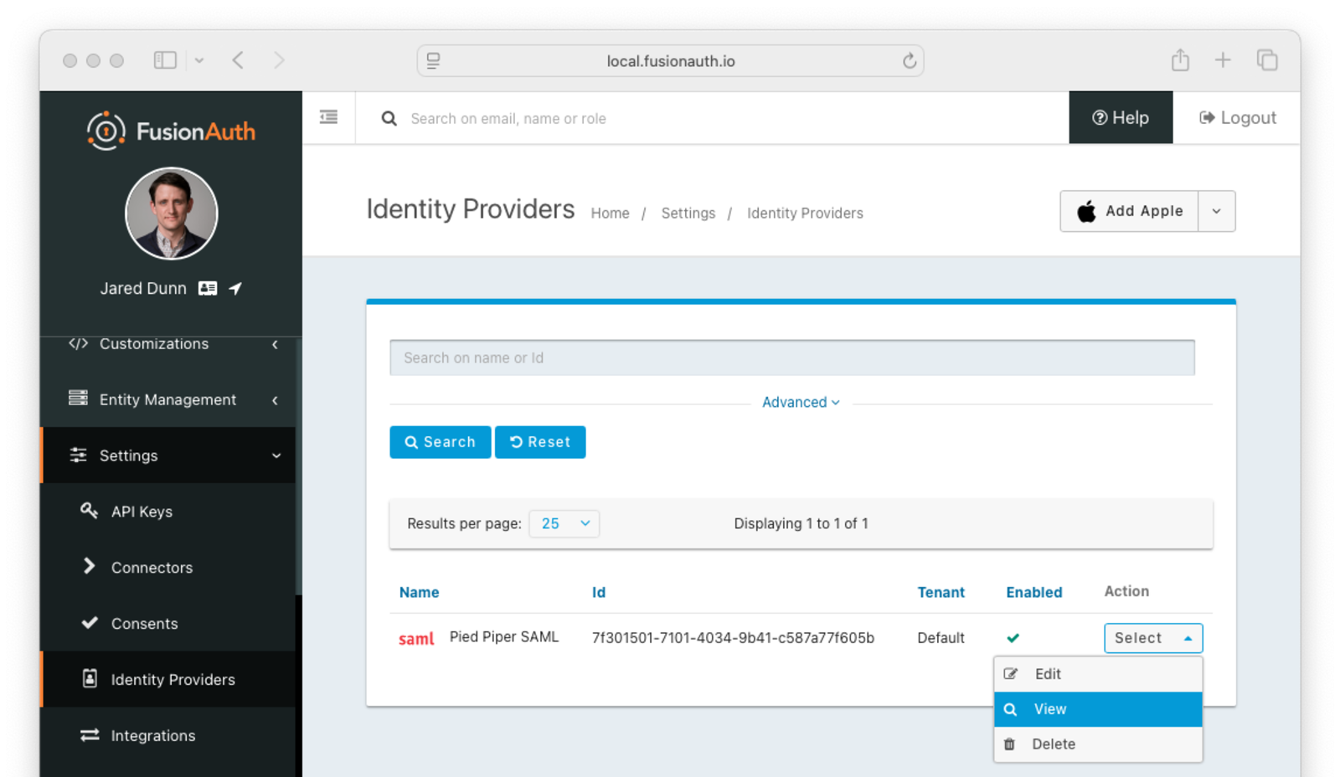Click Jared Dunn's profile picture

(x=171, y=214)
